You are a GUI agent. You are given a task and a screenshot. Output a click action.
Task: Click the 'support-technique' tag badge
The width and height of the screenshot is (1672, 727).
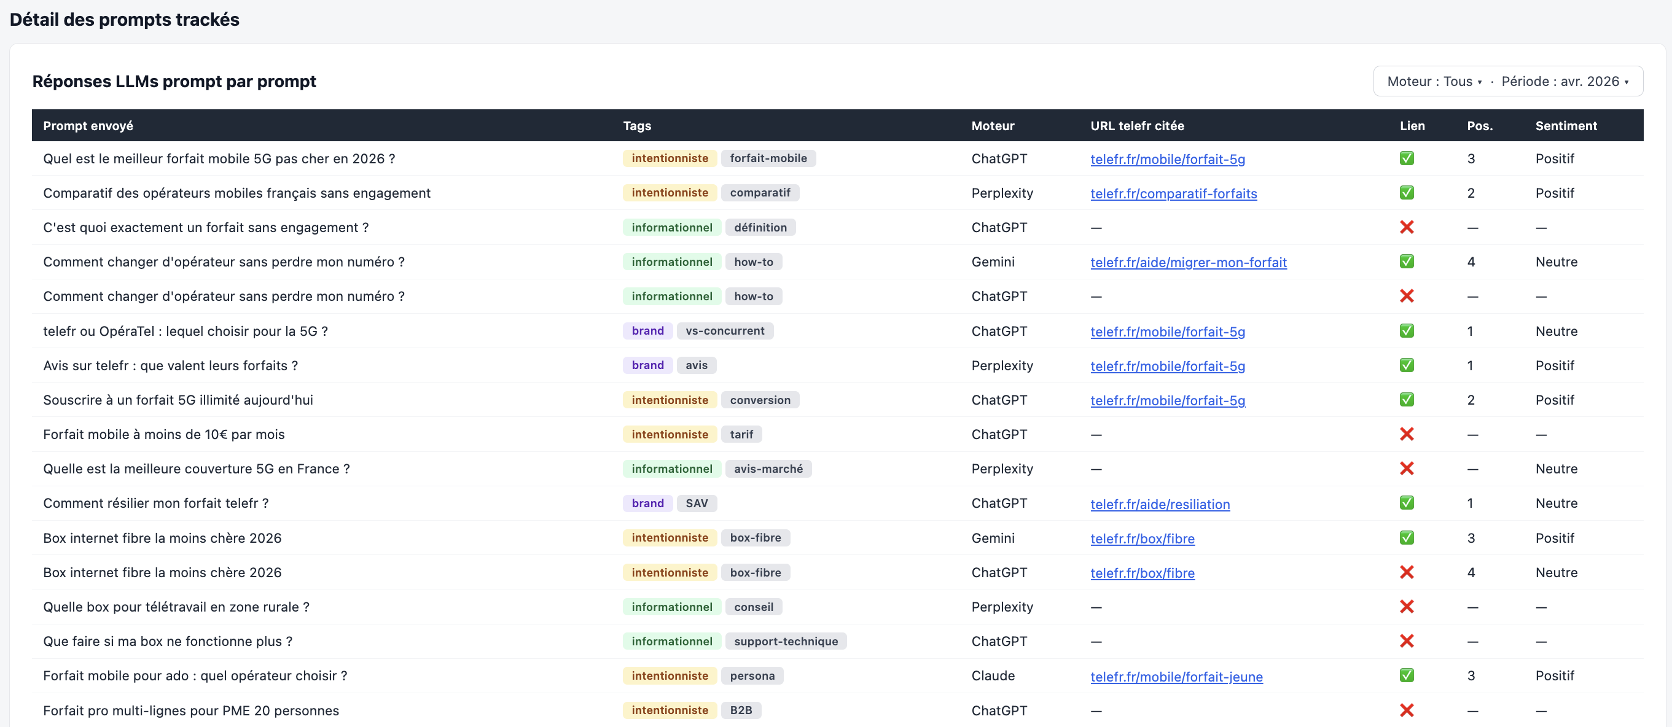pyautogui.click(x=786, y=640)
